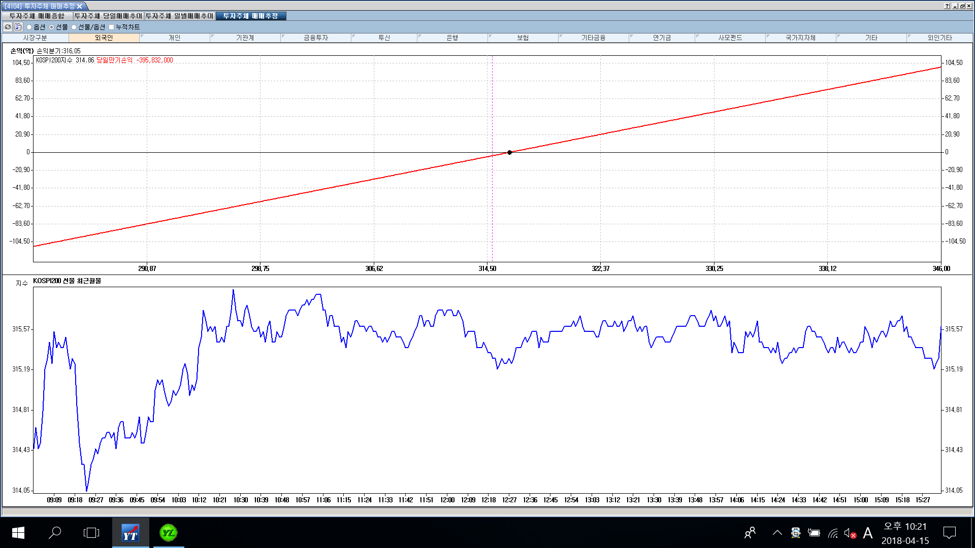Image resolution: width=975 pixels, height=548 pixels.
Task: Select the 선물/옵션 radio button
Action: click(74, 27)
